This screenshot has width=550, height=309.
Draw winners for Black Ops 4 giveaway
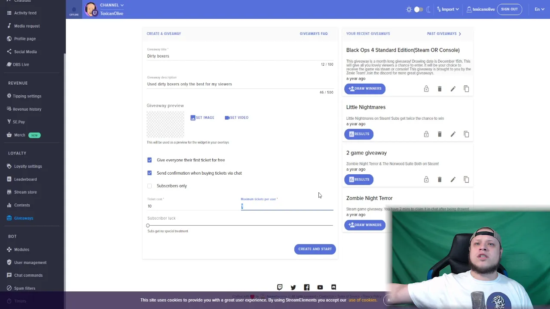tap(365, 88)
